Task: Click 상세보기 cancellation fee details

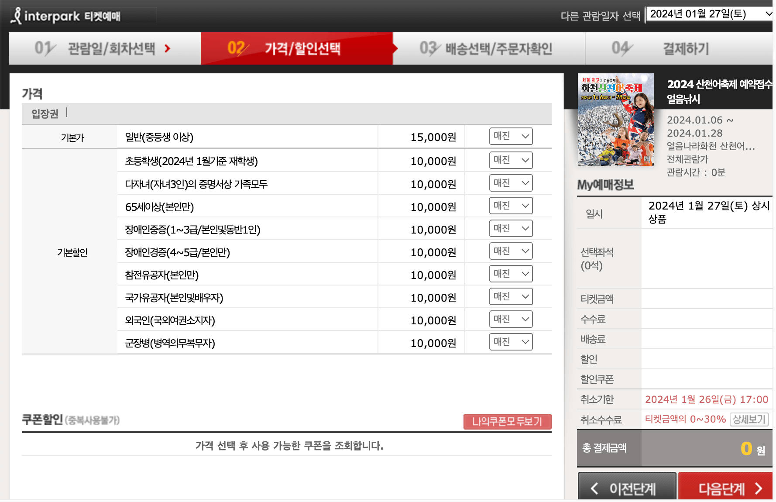Action: click(749, 419)
